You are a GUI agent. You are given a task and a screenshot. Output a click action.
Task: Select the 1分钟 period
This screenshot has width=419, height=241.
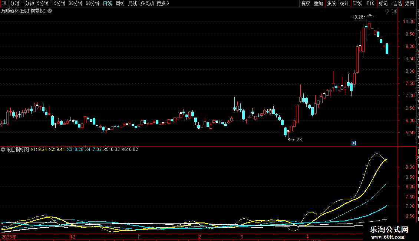point(28,3)
